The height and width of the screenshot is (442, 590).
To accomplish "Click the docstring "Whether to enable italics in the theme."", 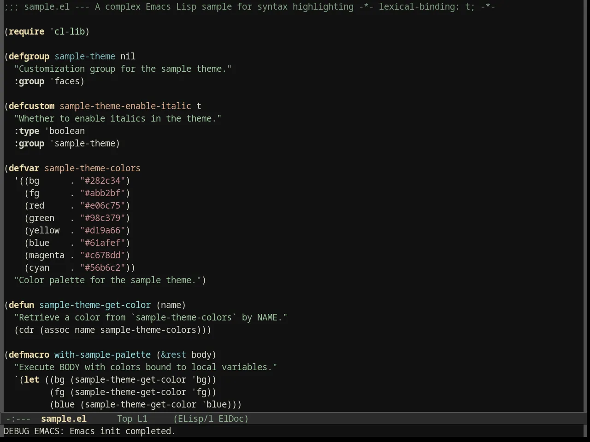I will [118, 118].
